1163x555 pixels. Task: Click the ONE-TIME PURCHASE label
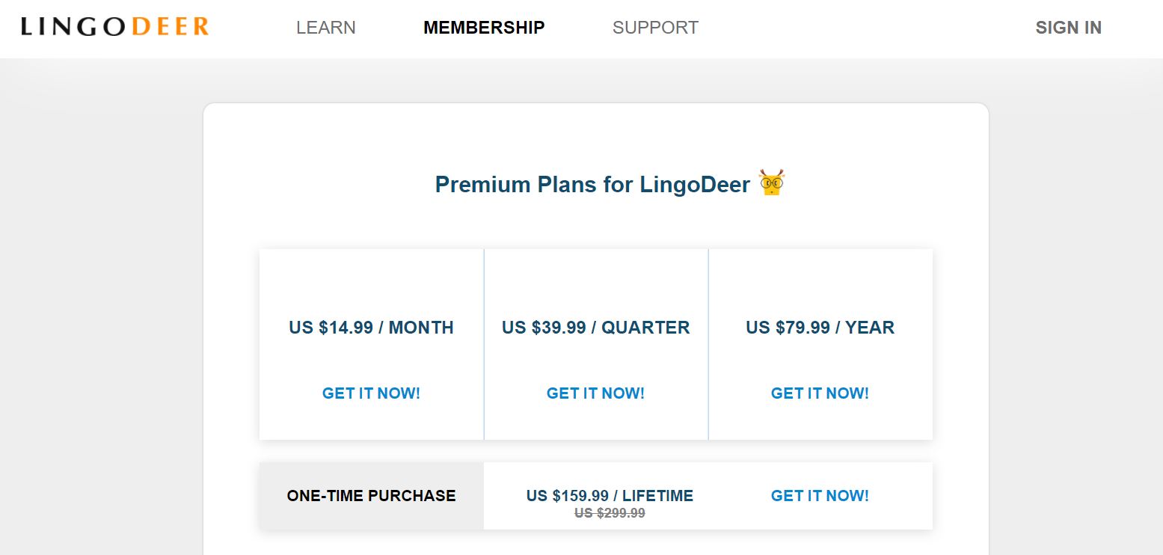click(x=371, y=496)
